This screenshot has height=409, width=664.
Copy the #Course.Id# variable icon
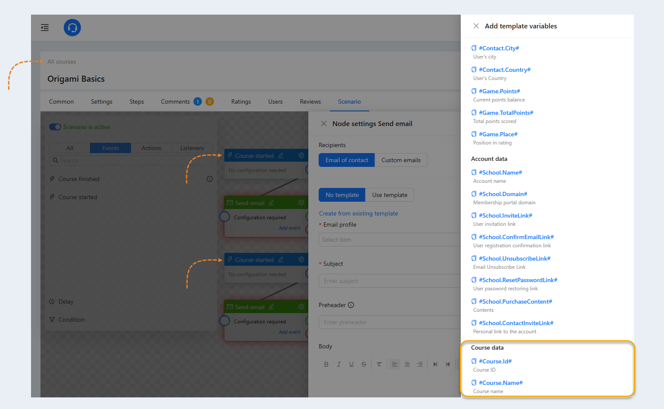[x=474, y=361]
